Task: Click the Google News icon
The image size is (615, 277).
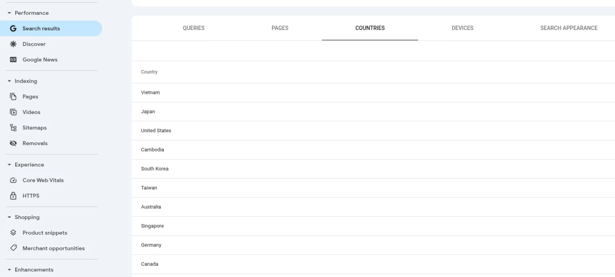Action: (x=13, y=60)
